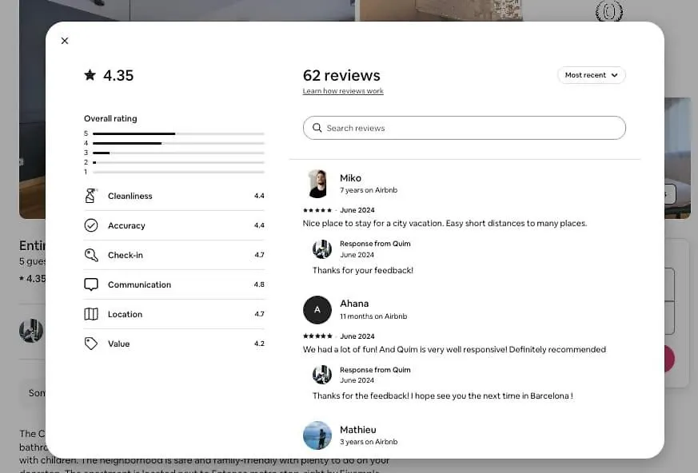Open Miko's profile photo
Screen dimensions: 698x473
pyautogui.click(x=317, y=183)
